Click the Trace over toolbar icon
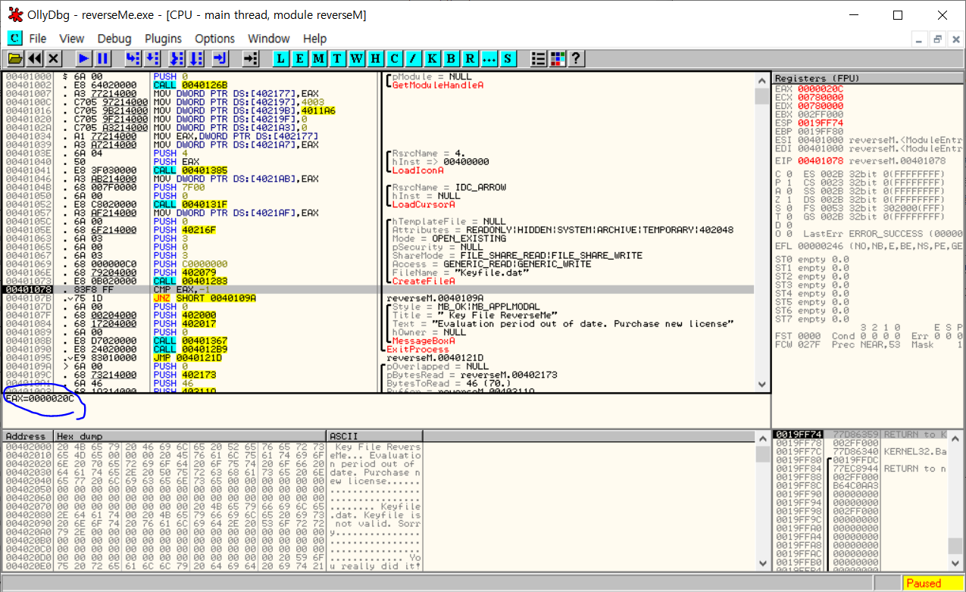Viewport: 966px width, 592px height. 195,58
